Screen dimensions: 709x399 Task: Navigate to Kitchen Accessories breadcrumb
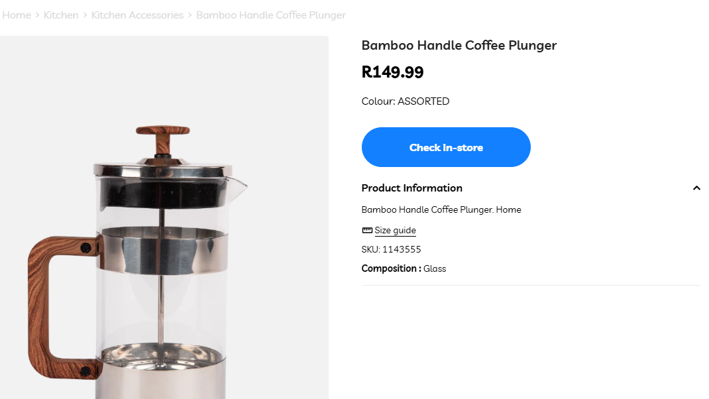coord(137,15)
